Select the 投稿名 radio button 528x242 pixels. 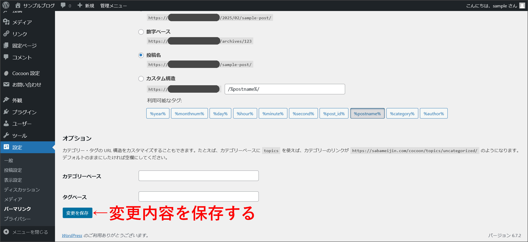(141, 55)
